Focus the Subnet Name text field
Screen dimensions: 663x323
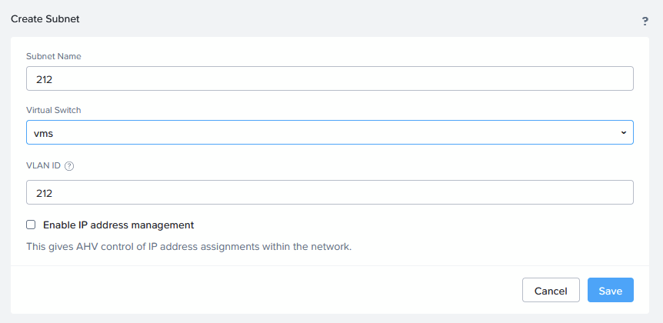[329, 78]
